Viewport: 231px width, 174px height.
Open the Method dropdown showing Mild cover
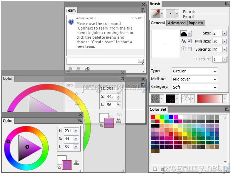coord(194,79)
